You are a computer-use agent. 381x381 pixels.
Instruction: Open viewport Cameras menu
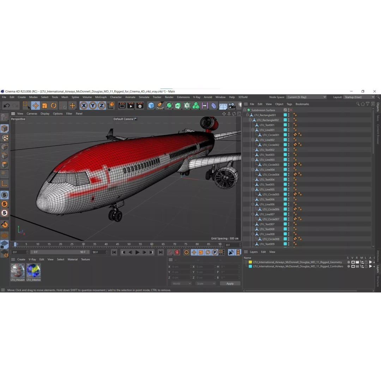[x=32, y=114]
